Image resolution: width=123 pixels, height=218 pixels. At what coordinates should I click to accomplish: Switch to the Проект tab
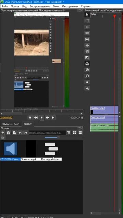[x=28, y=124]
